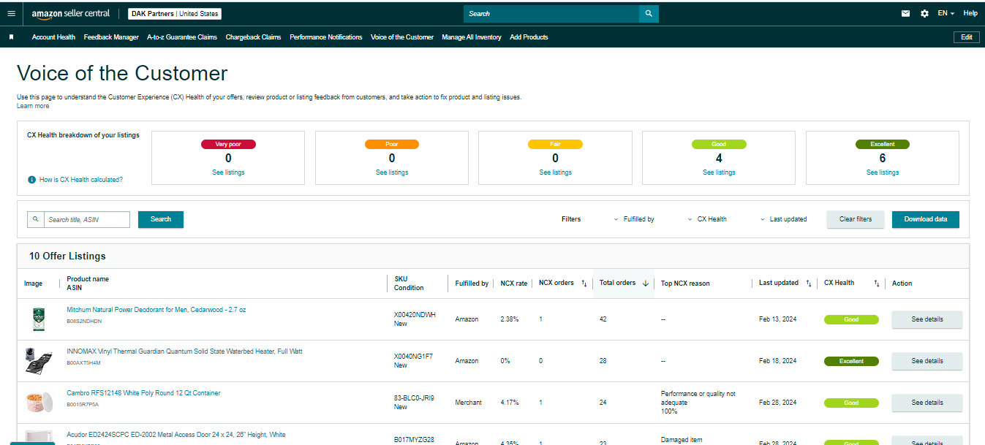Click the Edit navigation button
This screenshot has height=445, width=985.
[x=966, y=37]
